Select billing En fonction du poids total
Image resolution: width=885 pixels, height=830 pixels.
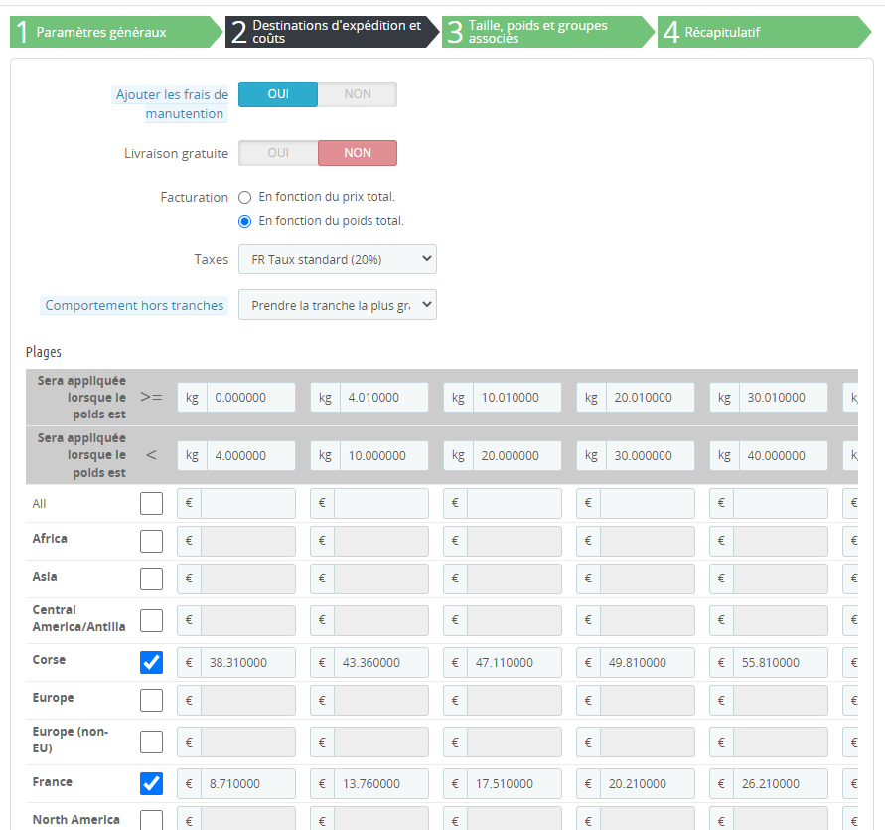pos(244,221)
